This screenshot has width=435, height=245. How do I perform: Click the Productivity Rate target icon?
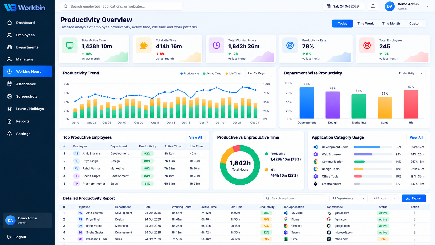coord(290,46)
